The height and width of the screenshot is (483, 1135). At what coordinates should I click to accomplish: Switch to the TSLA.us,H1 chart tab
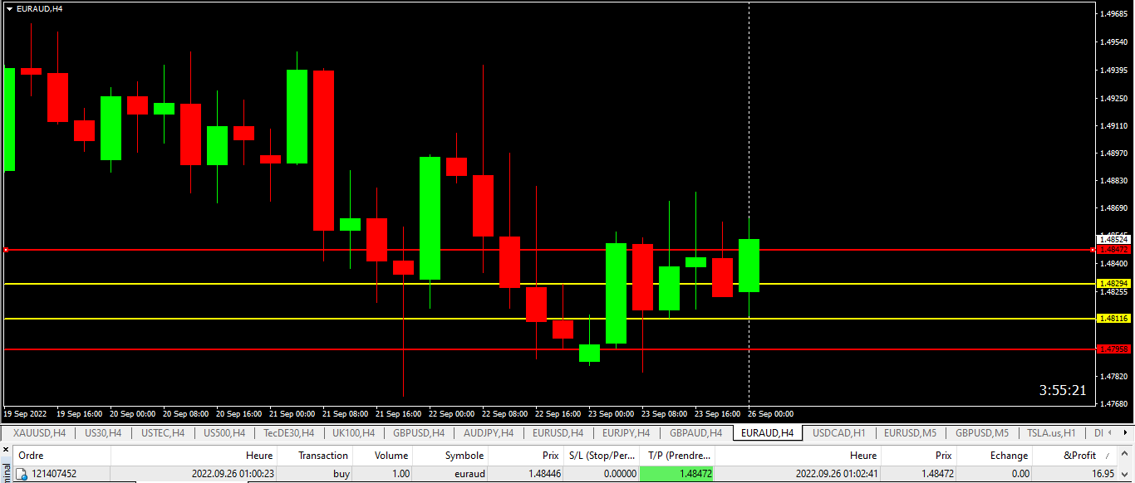pos(1051,432)
